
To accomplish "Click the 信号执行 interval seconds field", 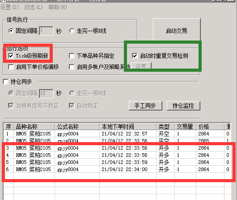I will pos(46,31).
